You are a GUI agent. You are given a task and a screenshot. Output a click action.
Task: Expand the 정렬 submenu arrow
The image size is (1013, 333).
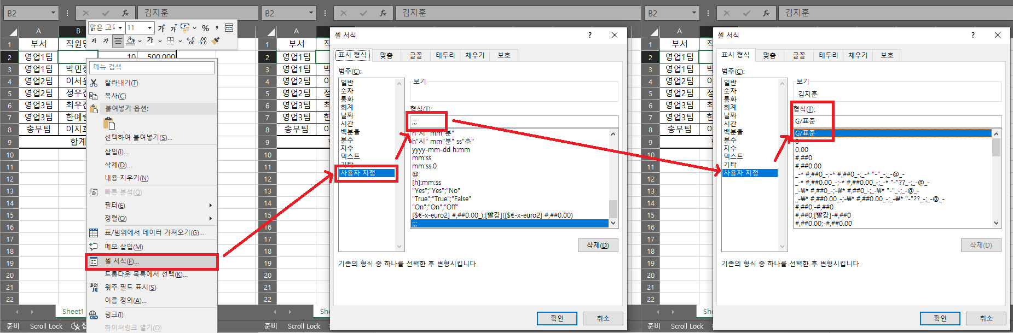pyautogui.click(x=210, y=219)
